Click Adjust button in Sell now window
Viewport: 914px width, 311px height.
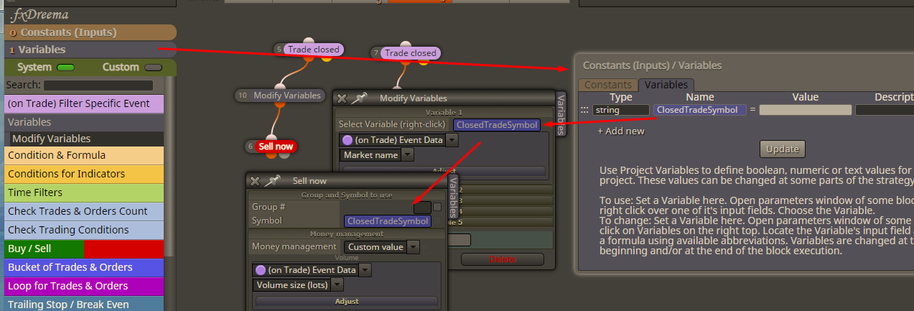tap(347, 302)
